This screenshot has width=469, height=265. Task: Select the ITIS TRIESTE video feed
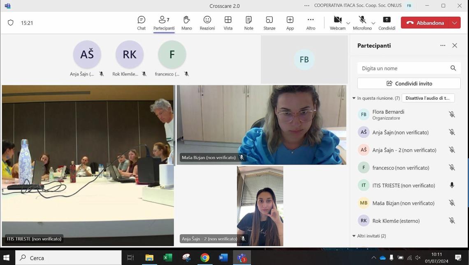88,165
